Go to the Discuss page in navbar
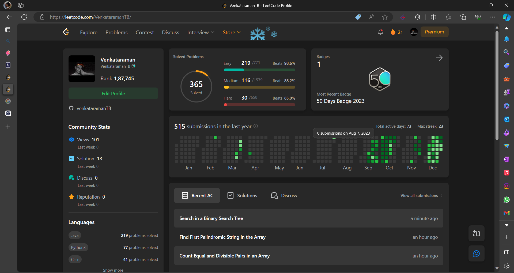The image size is (514, 273). [171, 32]
